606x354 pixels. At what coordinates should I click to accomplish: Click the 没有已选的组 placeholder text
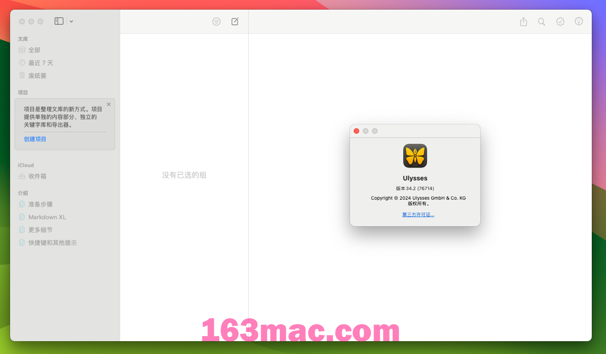[x=184, y=175]
